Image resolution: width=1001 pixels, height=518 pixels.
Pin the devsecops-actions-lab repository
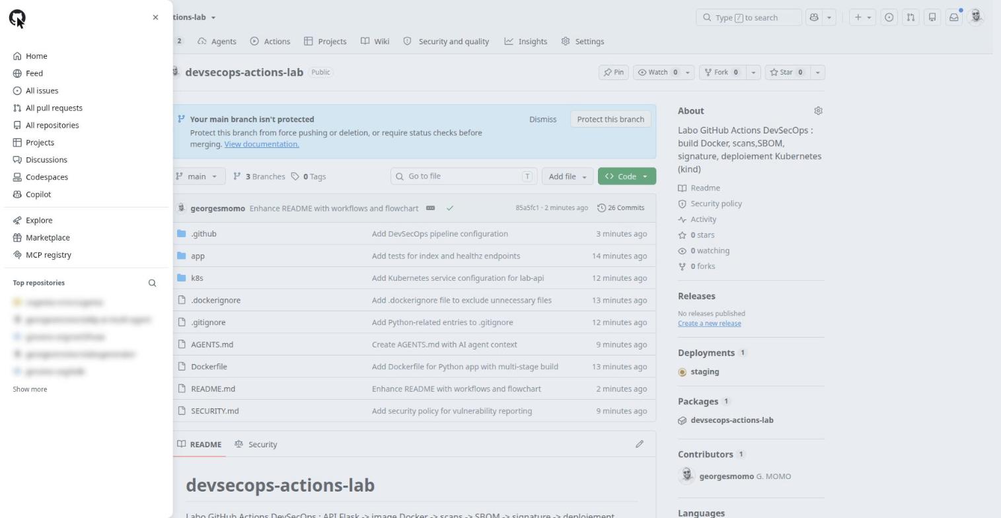pos(613,72)
